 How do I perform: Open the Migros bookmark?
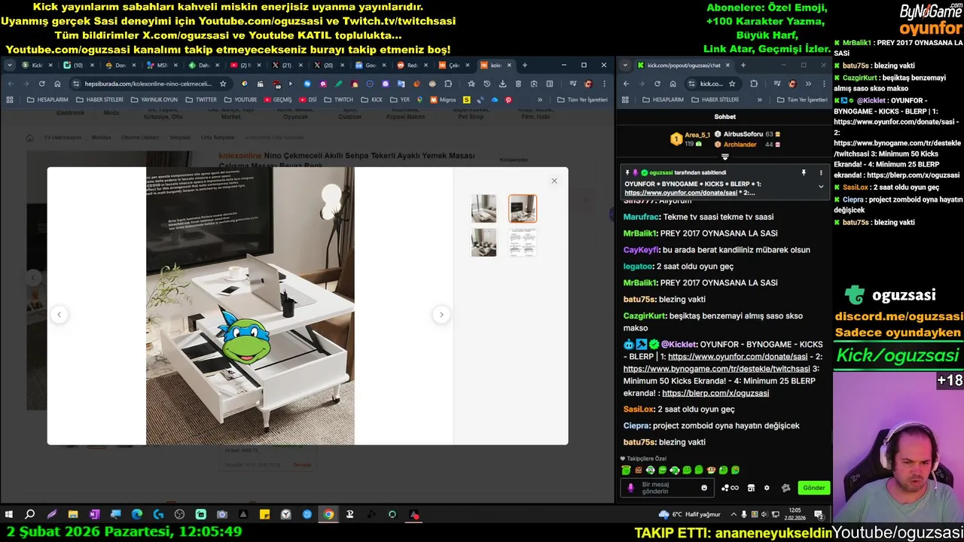(443, 99)
